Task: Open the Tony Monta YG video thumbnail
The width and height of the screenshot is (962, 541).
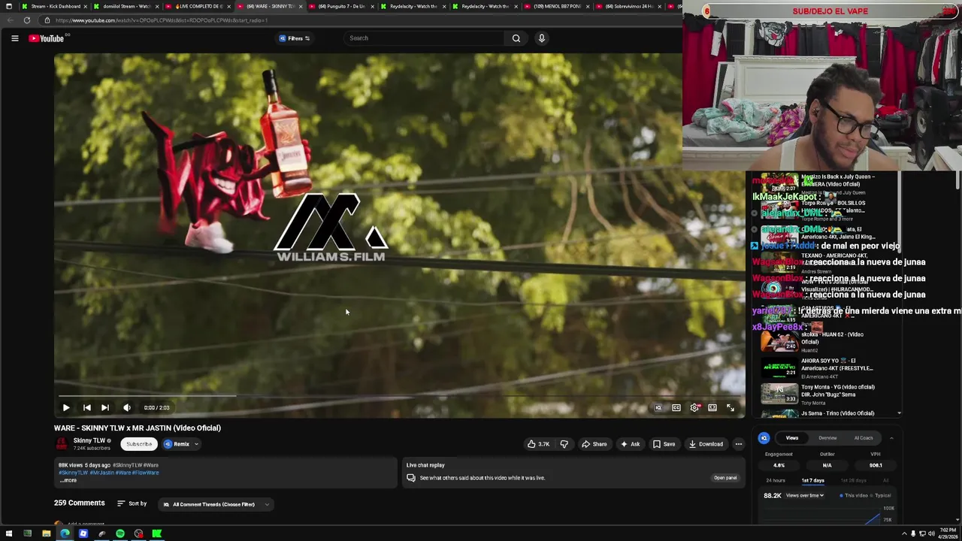Action: pyautogui.click(x=779, y=393)
